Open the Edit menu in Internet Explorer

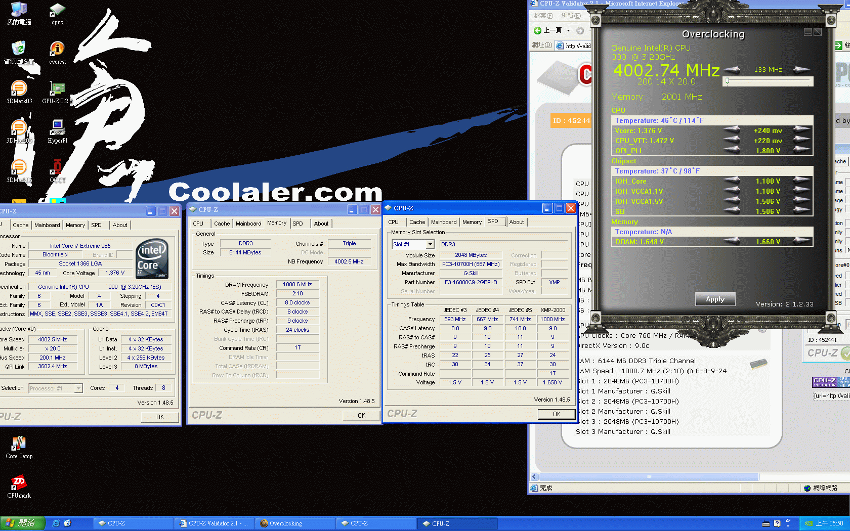pyautogui.click(x=571, y=16)
